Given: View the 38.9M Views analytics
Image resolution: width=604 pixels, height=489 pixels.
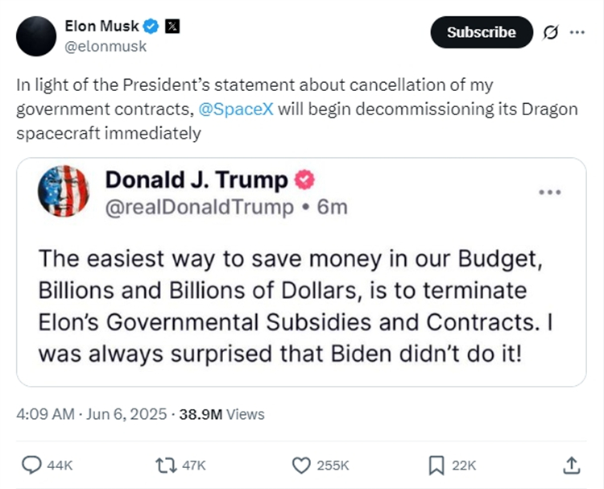Looking at the screenshot, I should pos(221,414).
